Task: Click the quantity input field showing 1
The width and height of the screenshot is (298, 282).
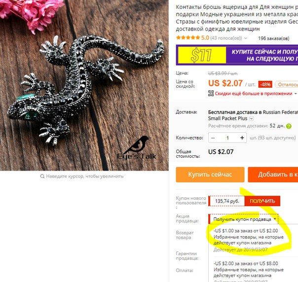Action: [227, 138]
